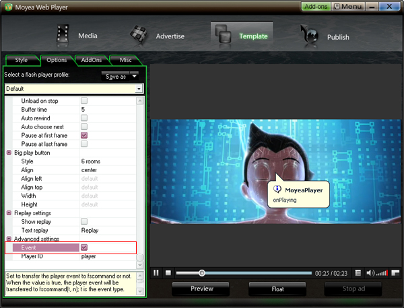Select the Height property row
The width and height of the screenshot is (404, 308).
point(74,204)
